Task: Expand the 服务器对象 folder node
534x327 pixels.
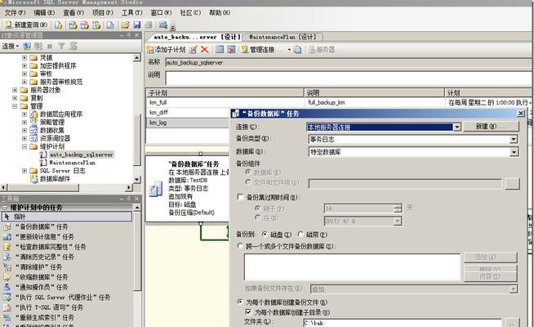Action: 15,90
